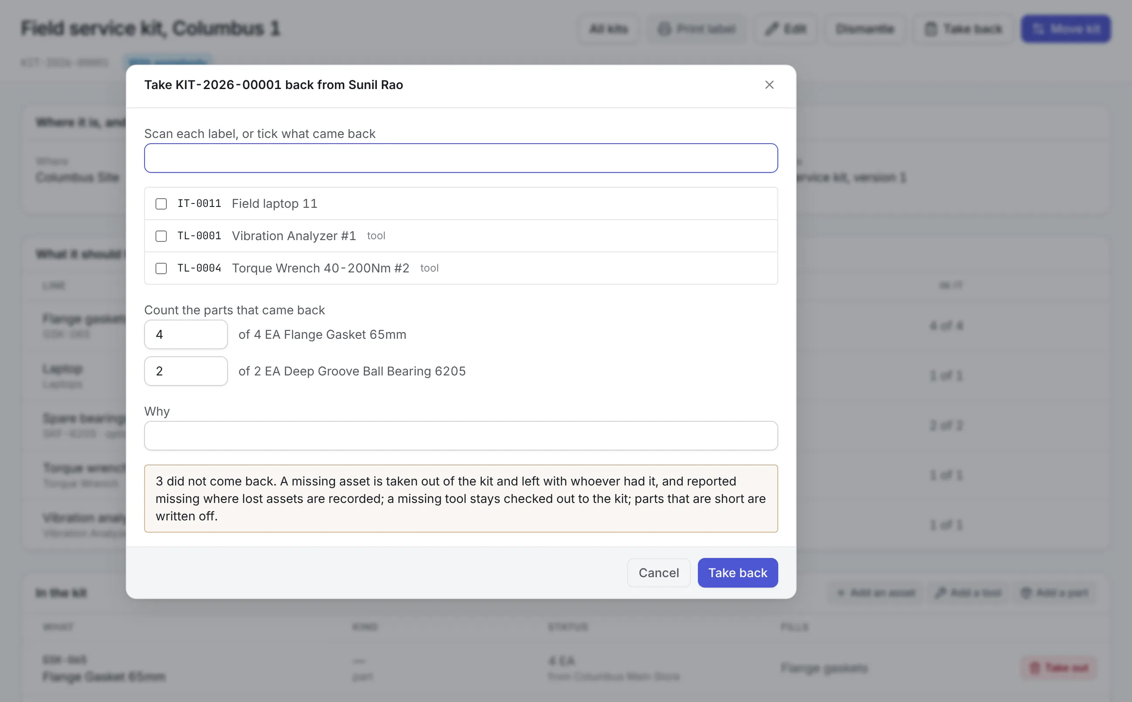Cancel the take back dialog
This screenshot has width=1132, height=702.
(x=659, y=572)
